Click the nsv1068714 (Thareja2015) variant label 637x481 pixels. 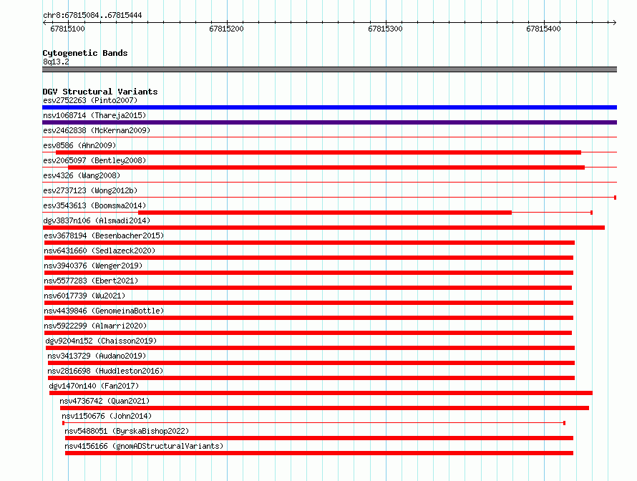(94, 115)
